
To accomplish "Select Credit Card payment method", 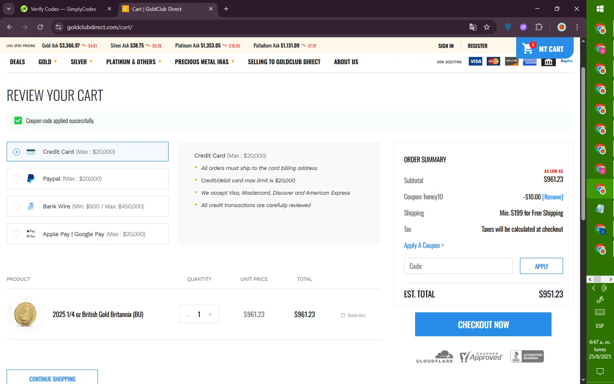I will [88, 151].
